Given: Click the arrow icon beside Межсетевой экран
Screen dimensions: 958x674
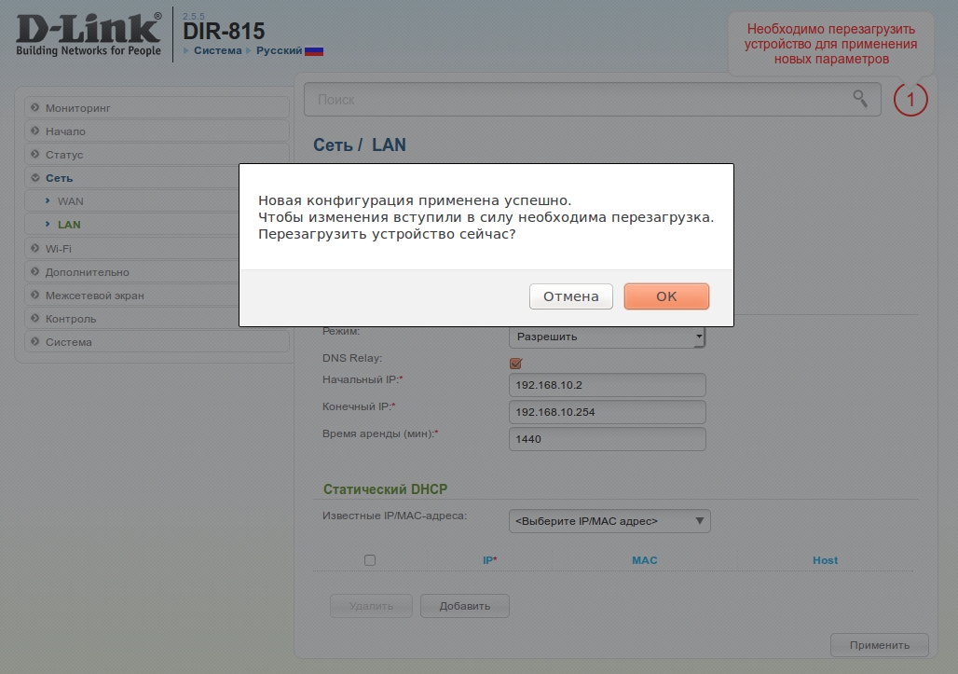Looking at the screenshot, I should (x=35, y=296).
